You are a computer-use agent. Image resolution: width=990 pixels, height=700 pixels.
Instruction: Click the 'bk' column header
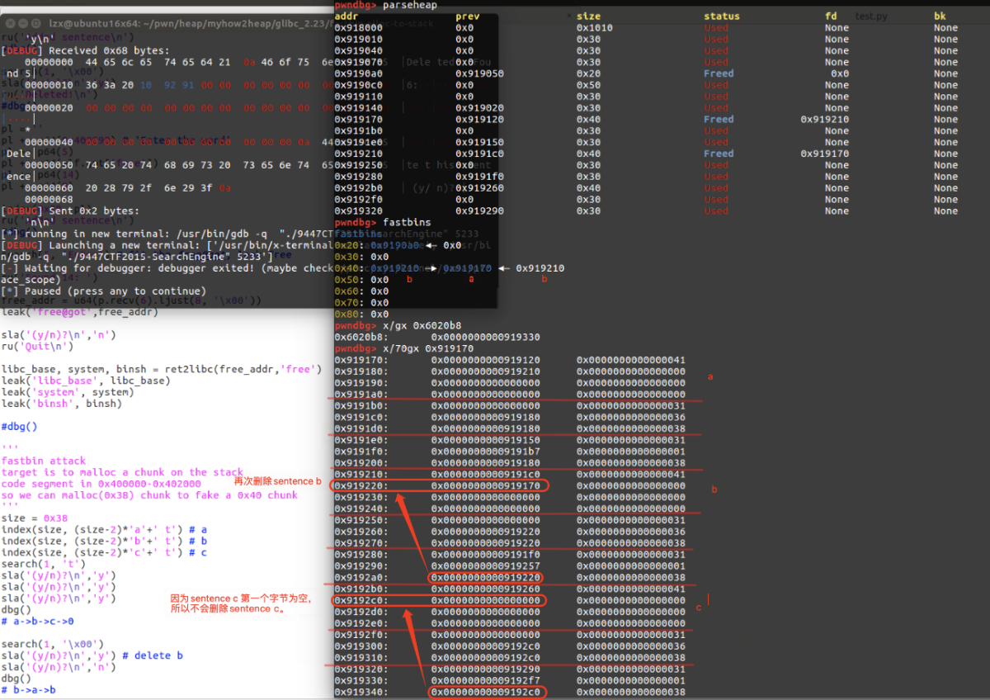[x=940, y=17]
